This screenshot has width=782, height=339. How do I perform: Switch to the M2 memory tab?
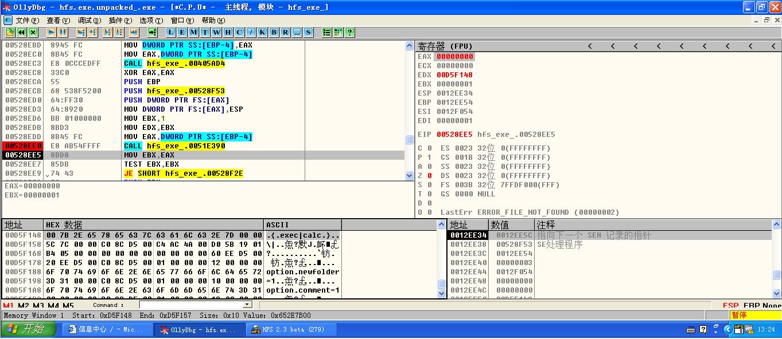(24, 306)
